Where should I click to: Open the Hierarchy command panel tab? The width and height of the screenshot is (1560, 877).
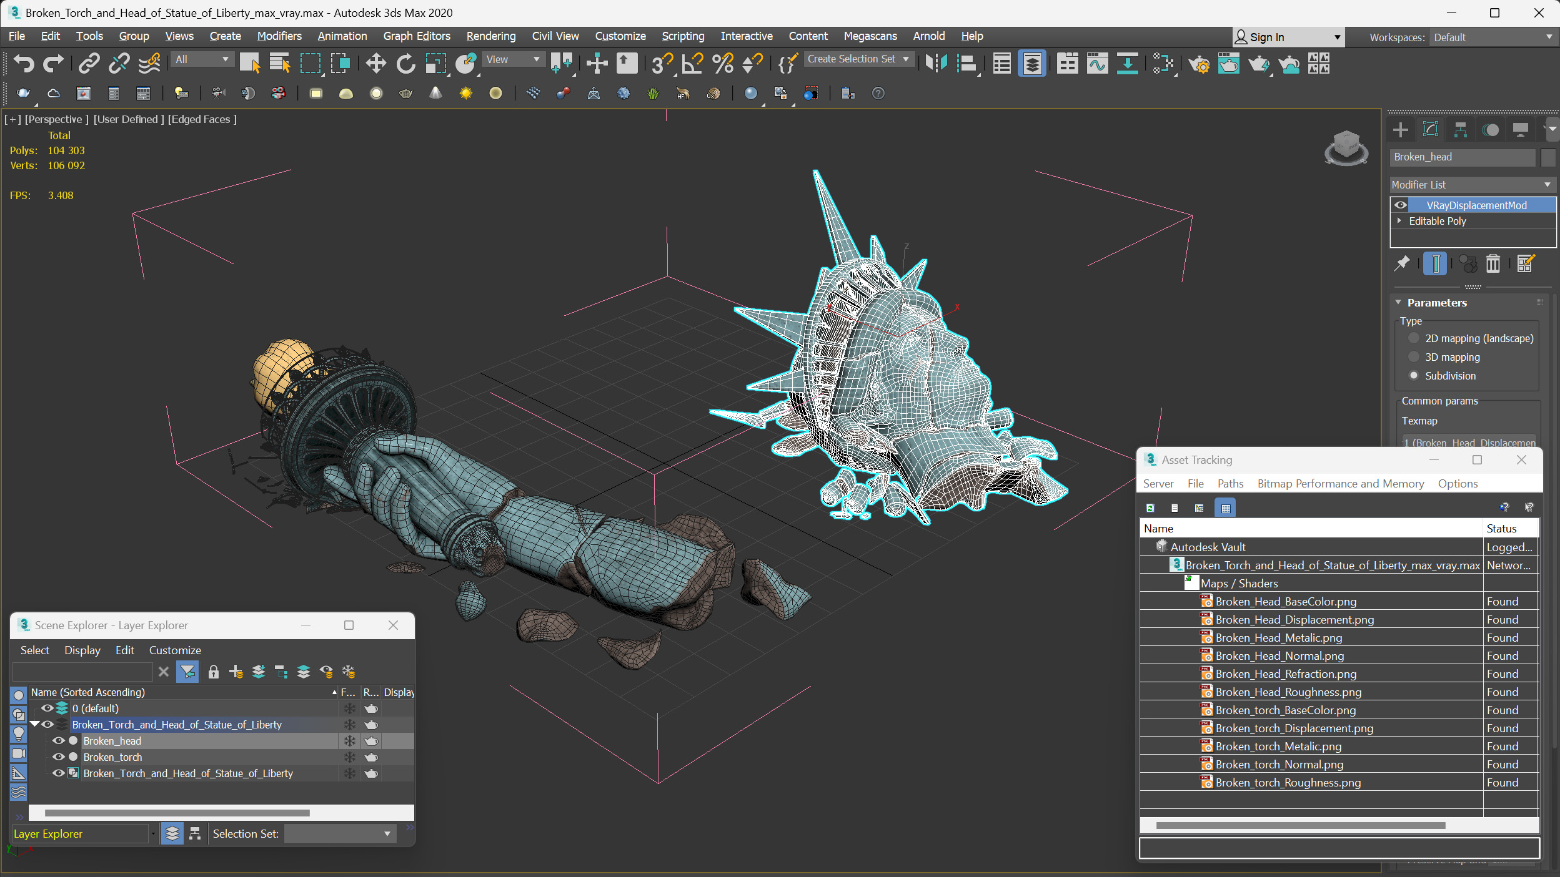click(1461, 129)
